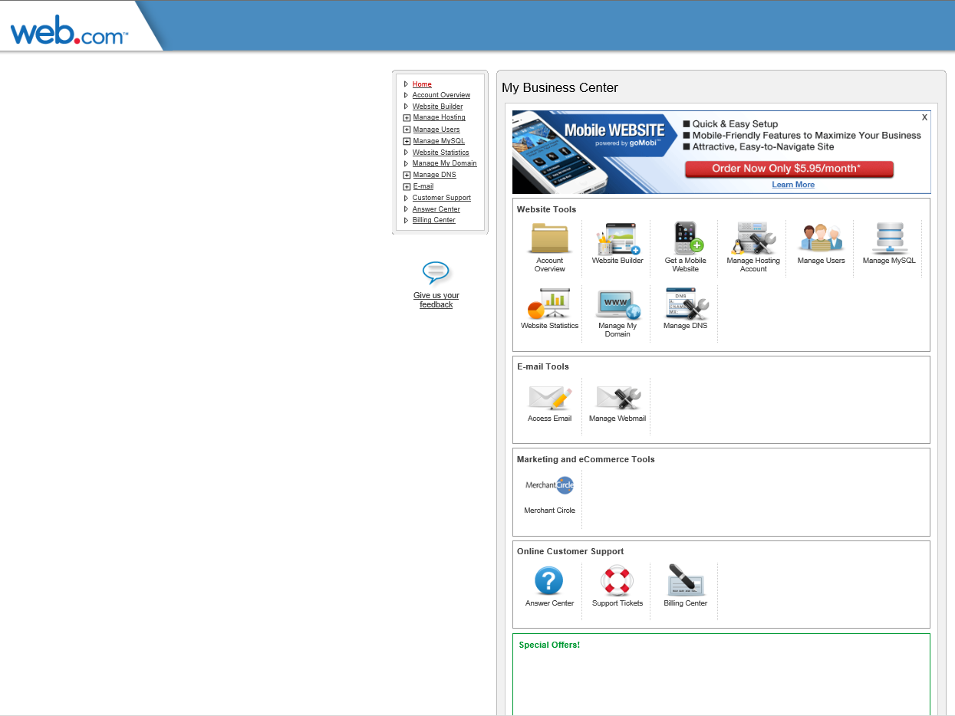This screenshot has width=955, height=716.
Task: Click the Manage Hosting Account label text
Action: click(x=753, y=264)
